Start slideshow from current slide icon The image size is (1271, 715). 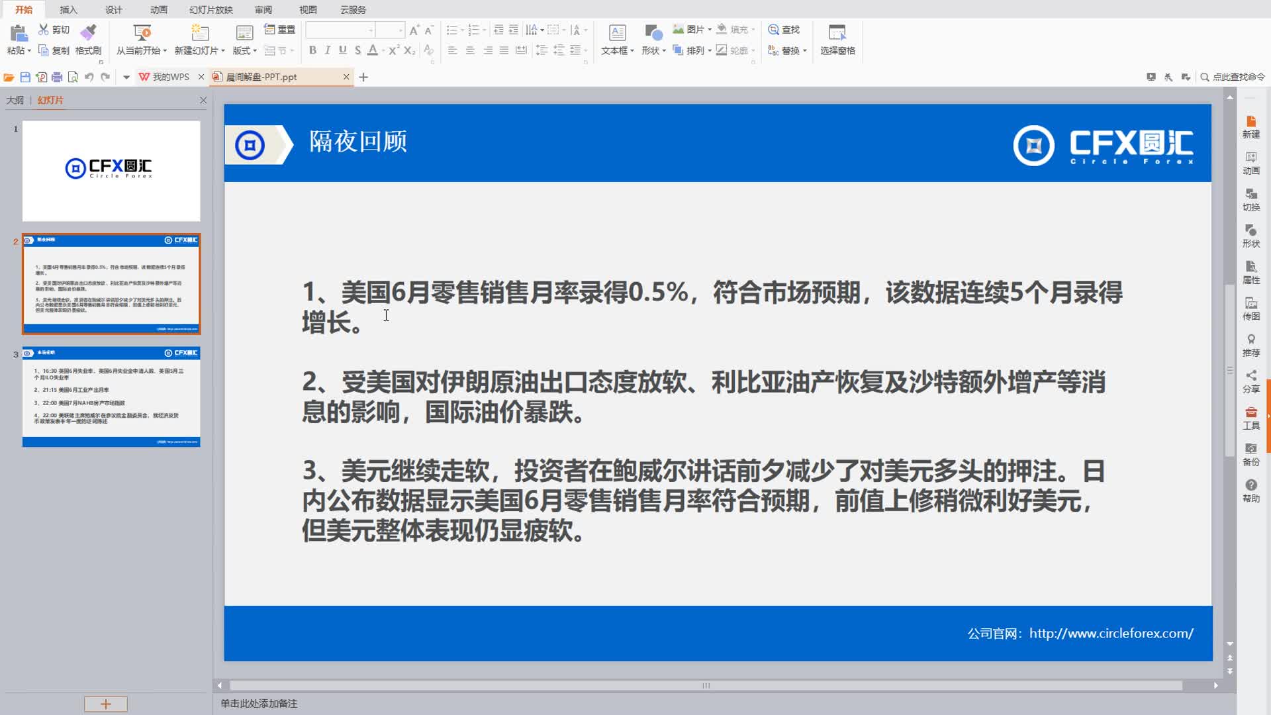[142, 33]
